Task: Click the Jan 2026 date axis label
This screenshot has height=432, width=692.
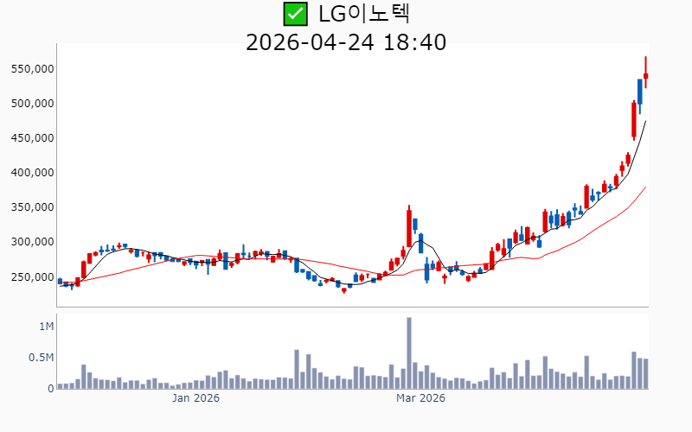Action: click(195, 398)
